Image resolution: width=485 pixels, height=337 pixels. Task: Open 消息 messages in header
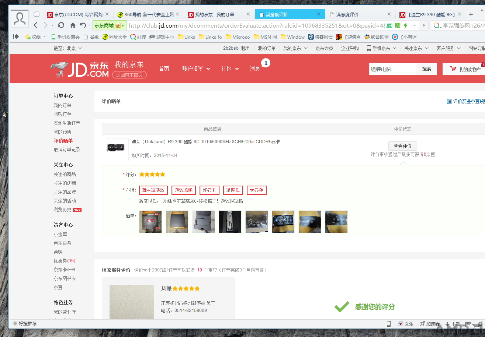(255, 69)
